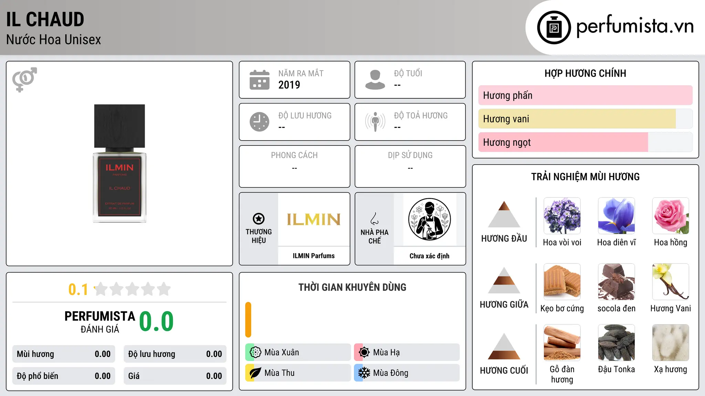Viewport: 705px width, 396px height.
Task: Select the Mùa Thu season row
Action: click(298, 373)
